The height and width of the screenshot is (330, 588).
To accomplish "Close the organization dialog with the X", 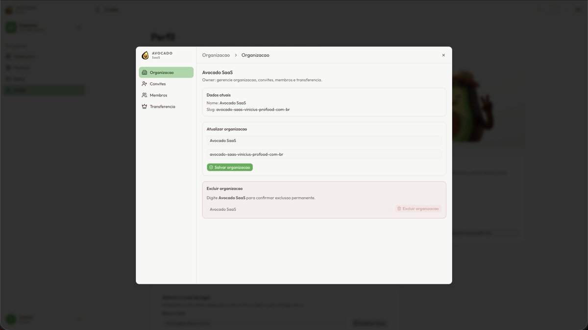I will tap(443, 55).
